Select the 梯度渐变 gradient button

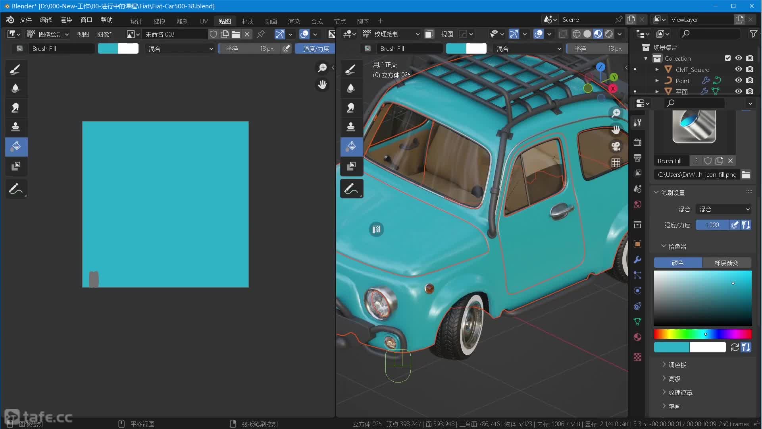tap(727, 263)
